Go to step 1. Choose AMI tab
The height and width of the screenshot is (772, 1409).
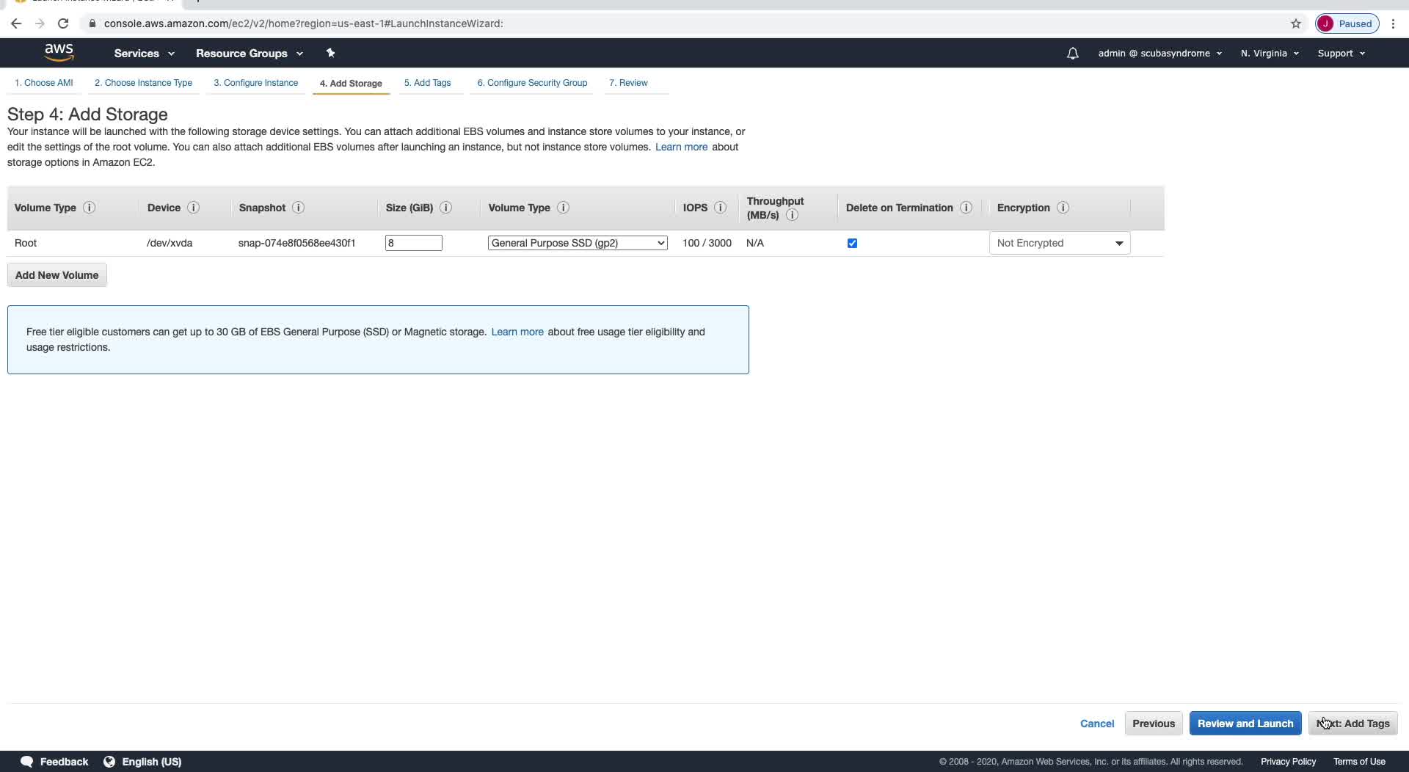pyautogui.click(x=44, y=83)
